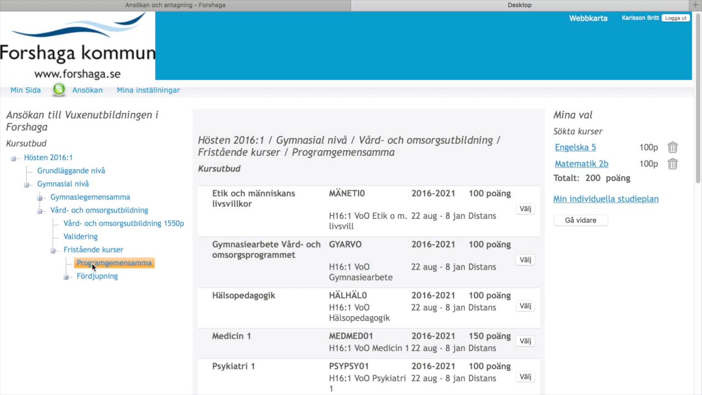Open Mina inställningar menu item
Screen dimensions: 702x395
[148, 90]
